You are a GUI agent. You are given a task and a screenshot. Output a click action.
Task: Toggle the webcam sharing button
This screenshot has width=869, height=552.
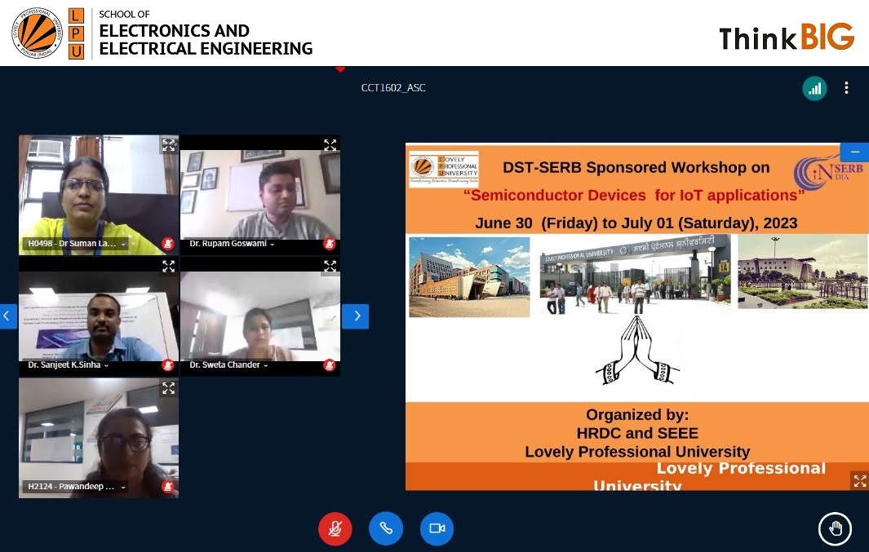[437, 528]
